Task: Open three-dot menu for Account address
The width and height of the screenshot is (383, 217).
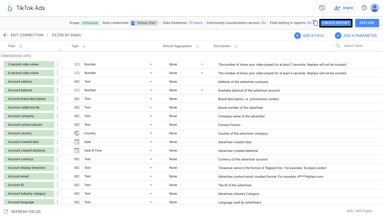Action: (x=58, y=82)
